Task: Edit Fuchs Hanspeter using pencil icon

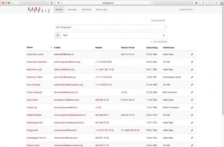Action: [x=192, y=92]
